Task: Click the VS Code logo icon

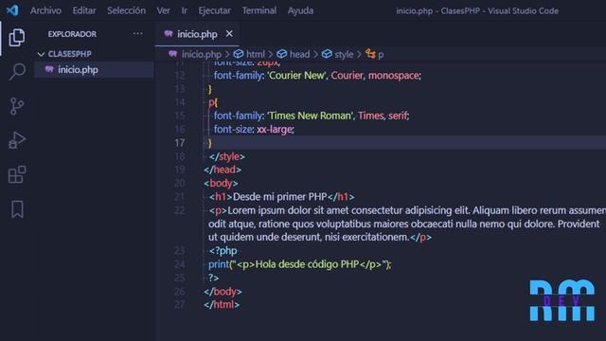Action: [x=12, y=10]
